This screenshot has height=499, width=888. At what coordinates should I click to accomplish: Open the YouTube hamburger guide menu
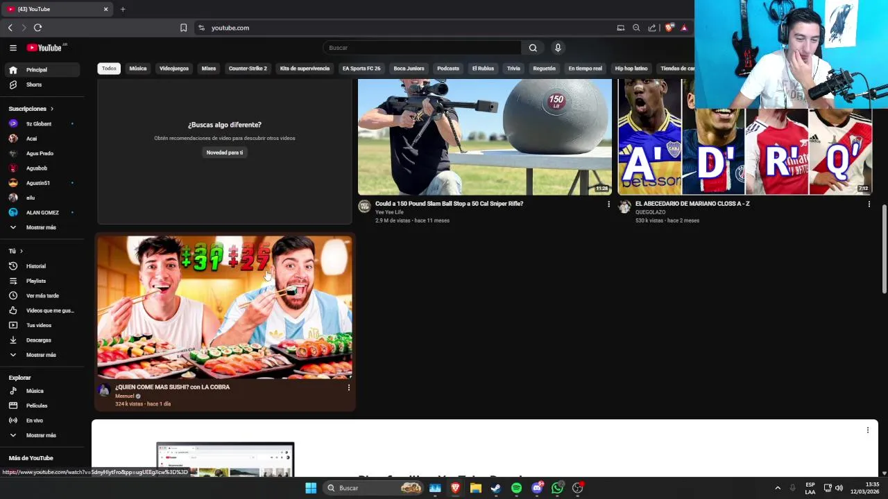(13, 48)
